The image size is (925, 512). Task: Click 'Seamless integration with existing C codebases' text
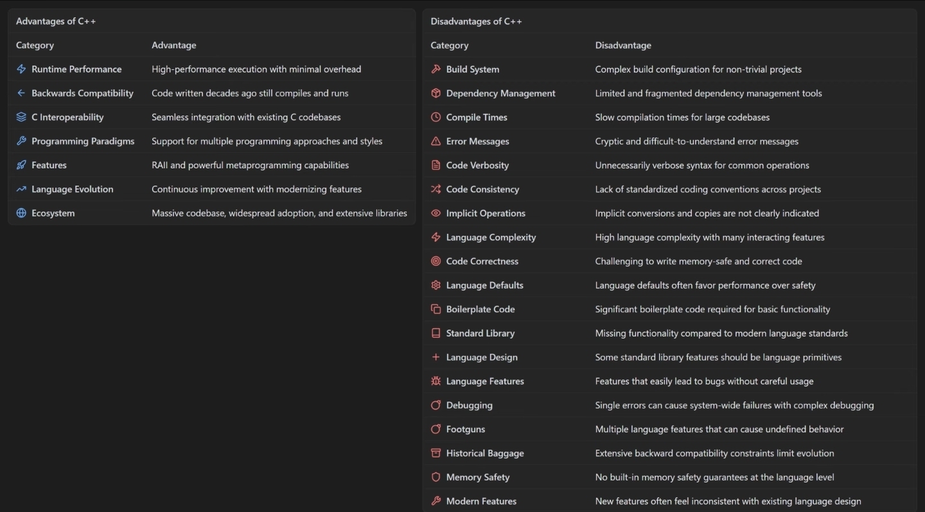(x=246, y=117)
